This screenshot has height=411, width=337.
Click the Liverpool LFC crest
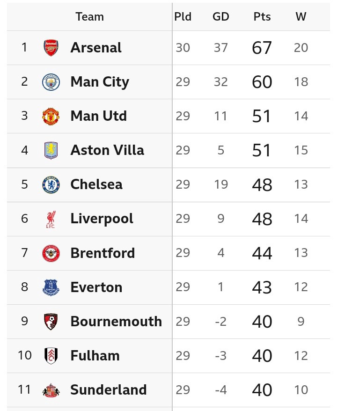coord(51,219)
